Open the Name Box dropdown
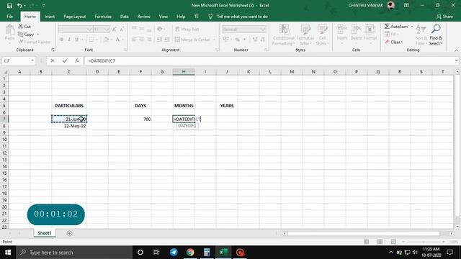 (x=32, y=60)
